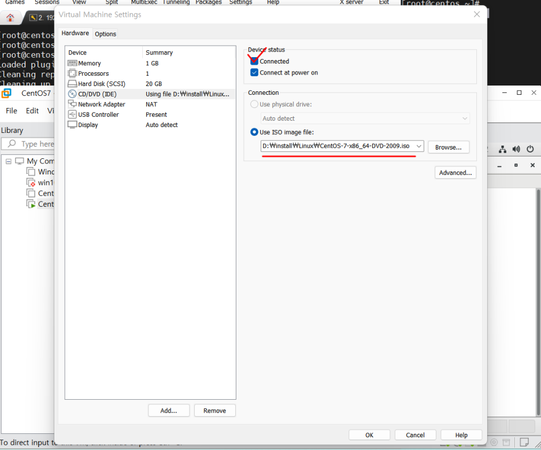
Task: Click the Remove hardware button
Action: (214, 411)
